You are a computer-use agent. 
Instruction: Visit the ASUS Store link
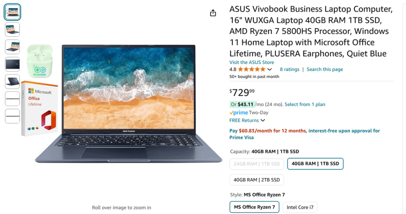[251, 62]
